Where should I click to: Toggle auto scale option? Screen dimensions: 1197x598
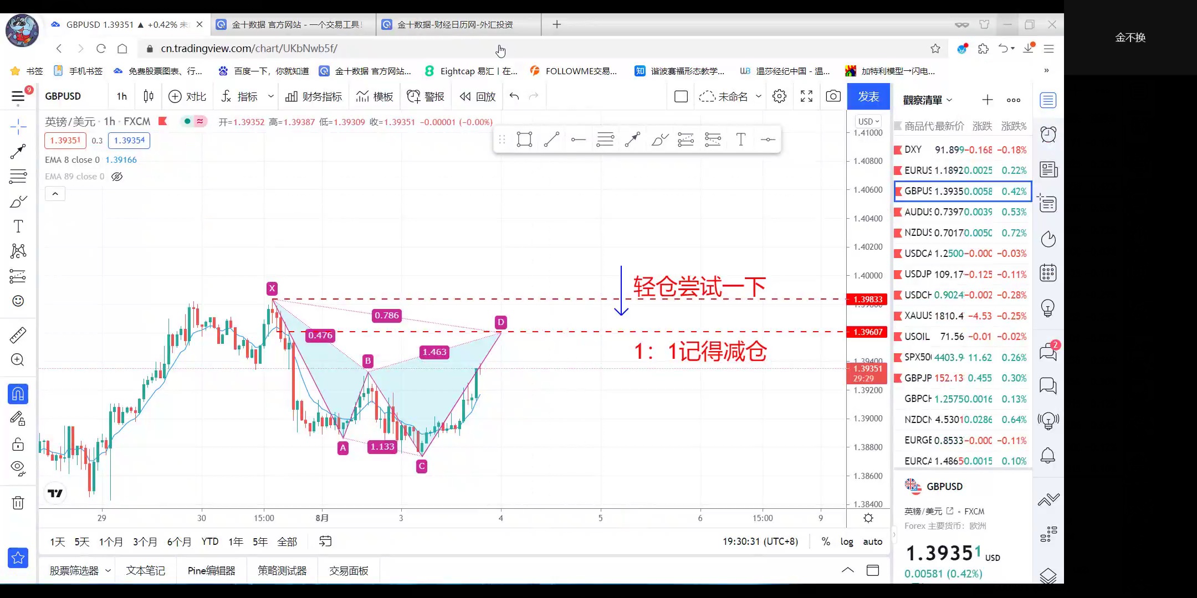[x=872, y=542]
